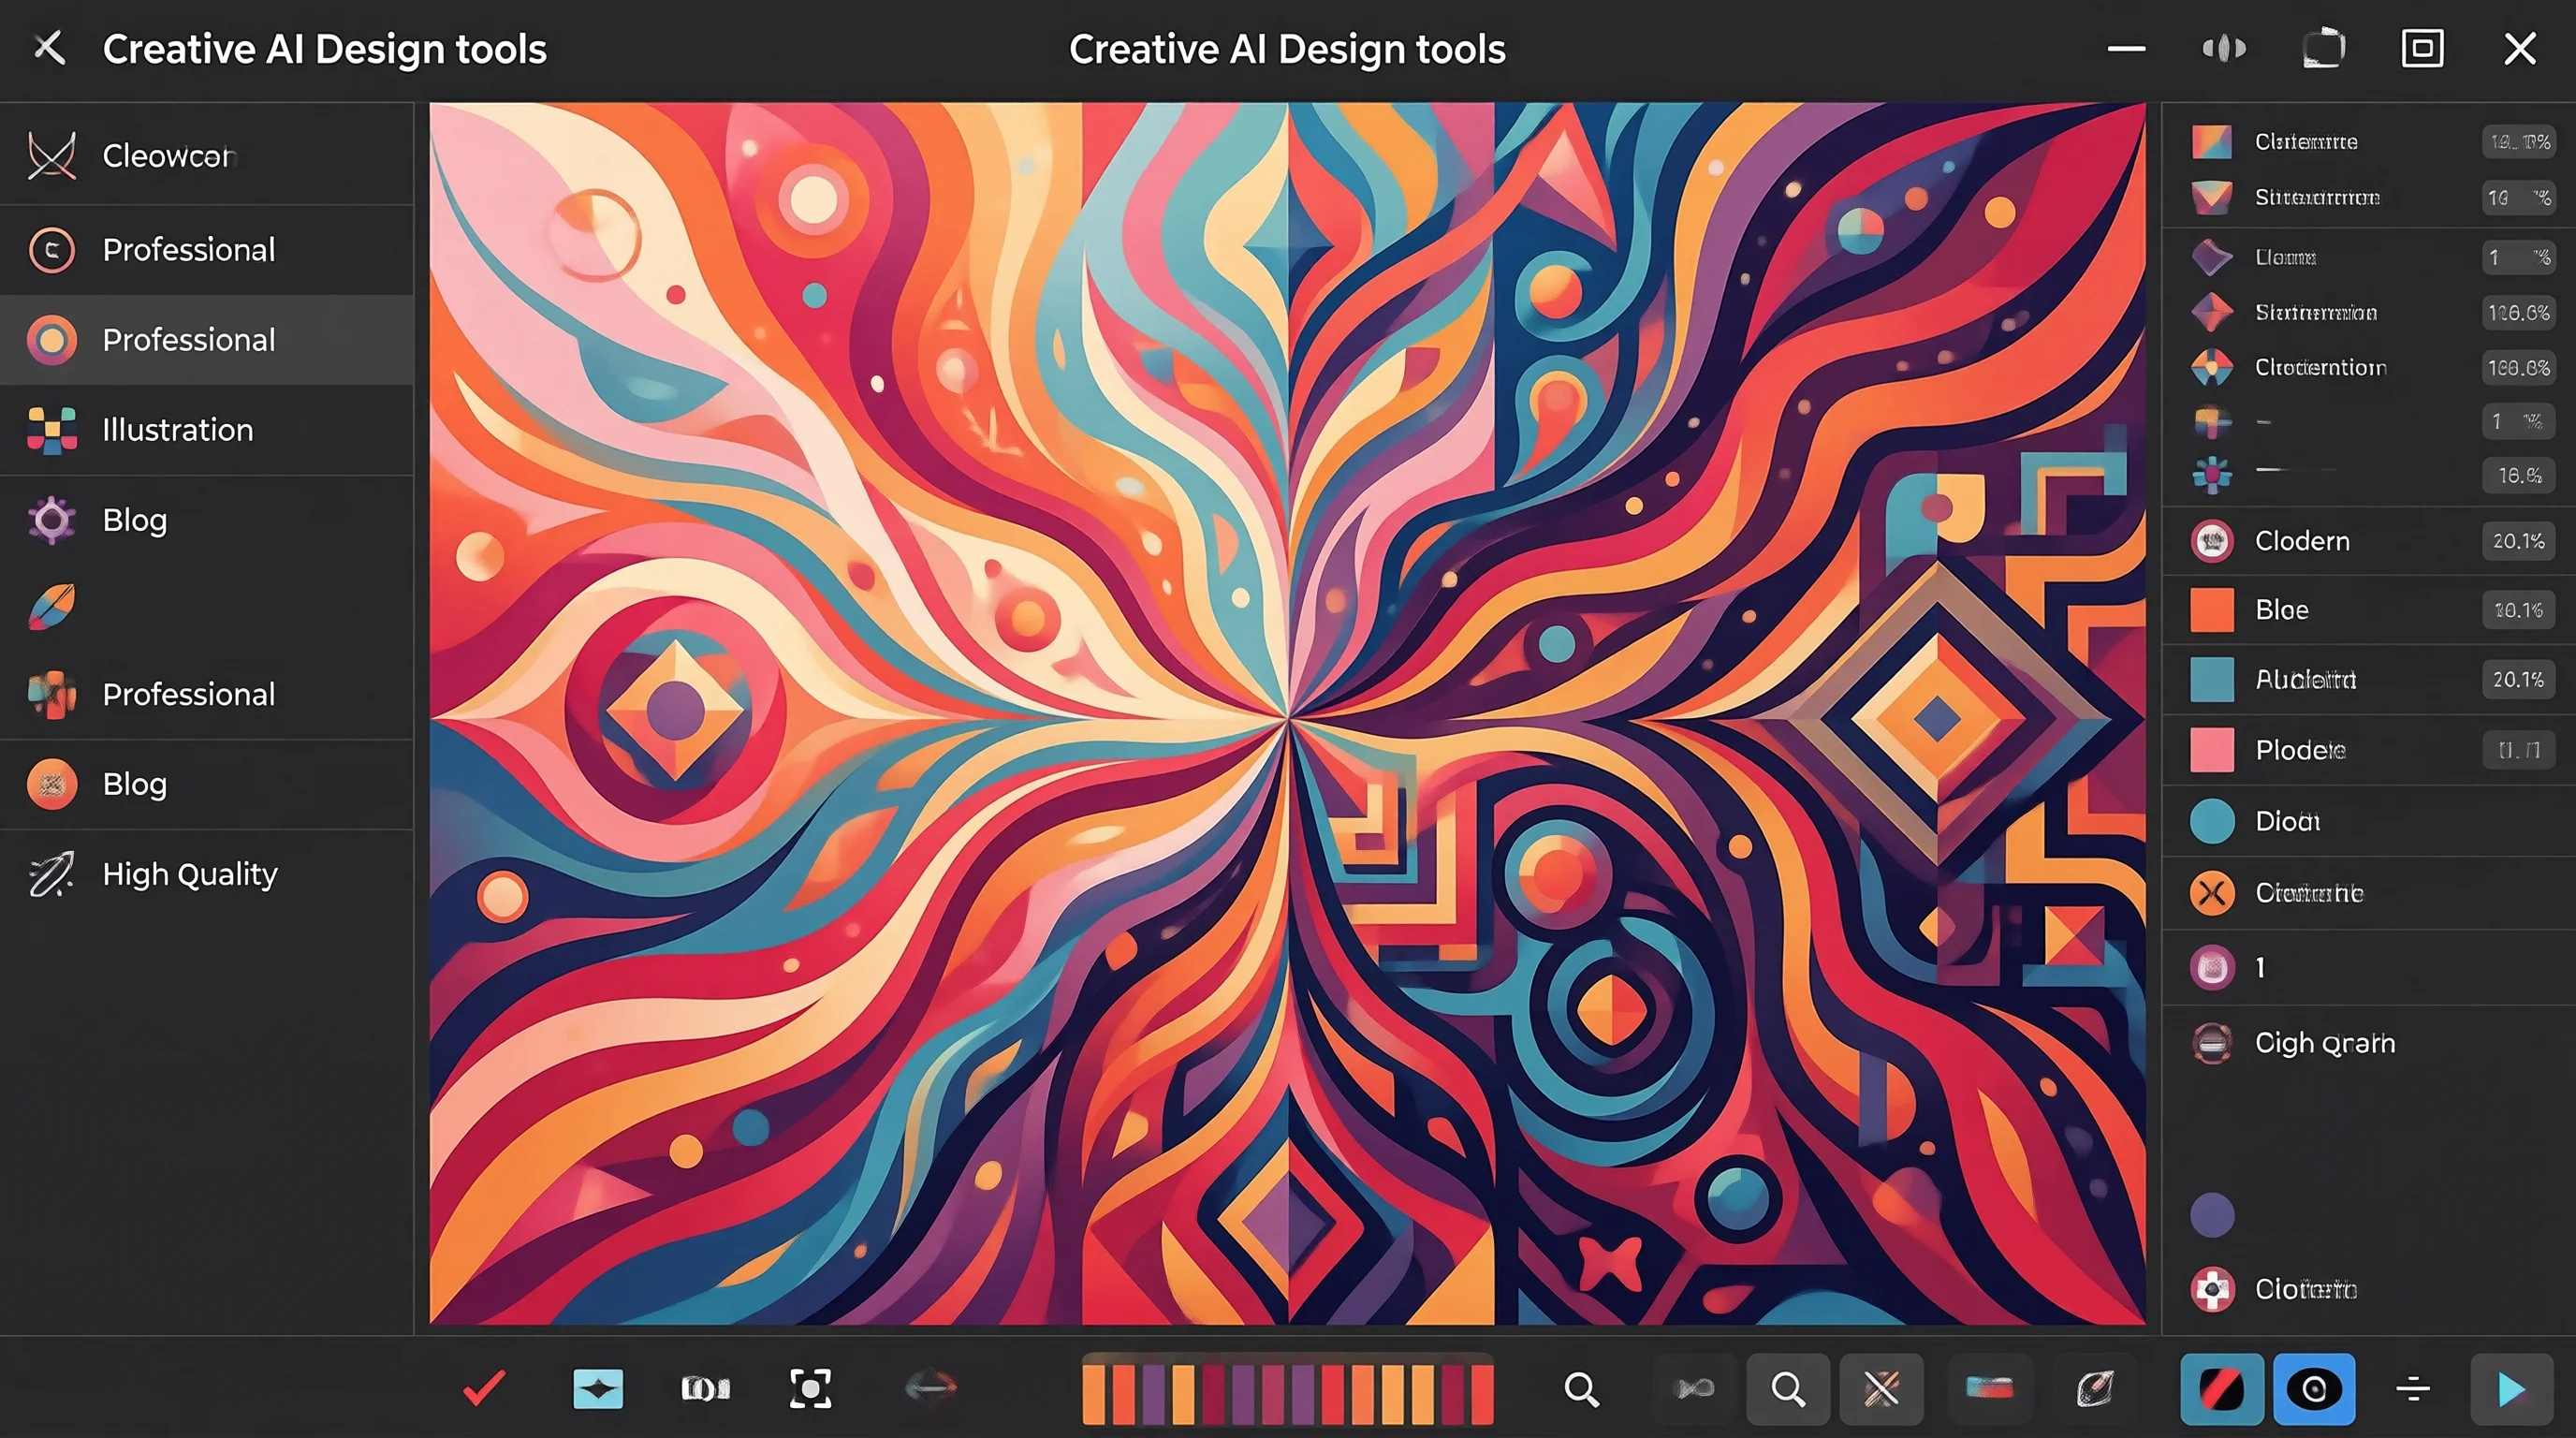Open the 106.6% value field for Slartnemion

click(2518, 313)
